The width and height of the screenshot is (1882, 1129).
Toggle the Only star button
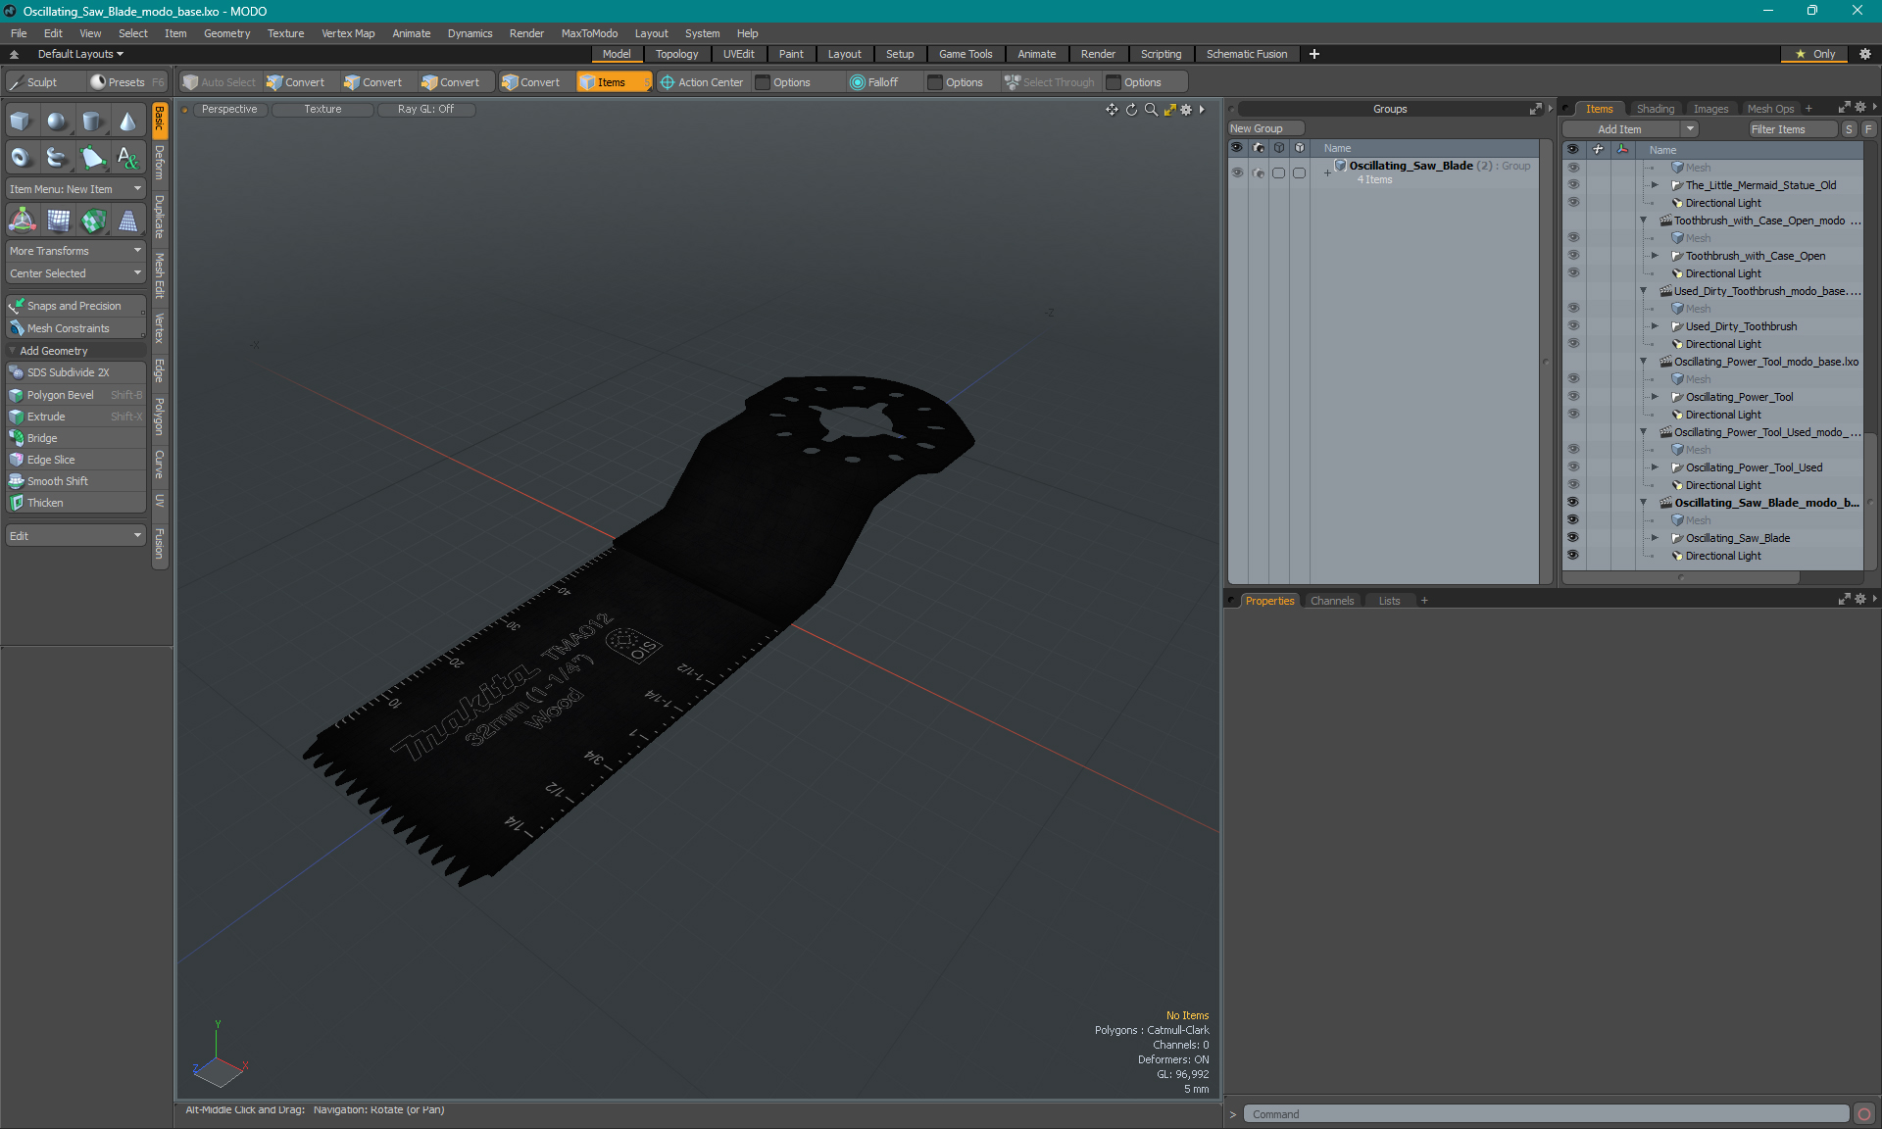click(1815, 54)
